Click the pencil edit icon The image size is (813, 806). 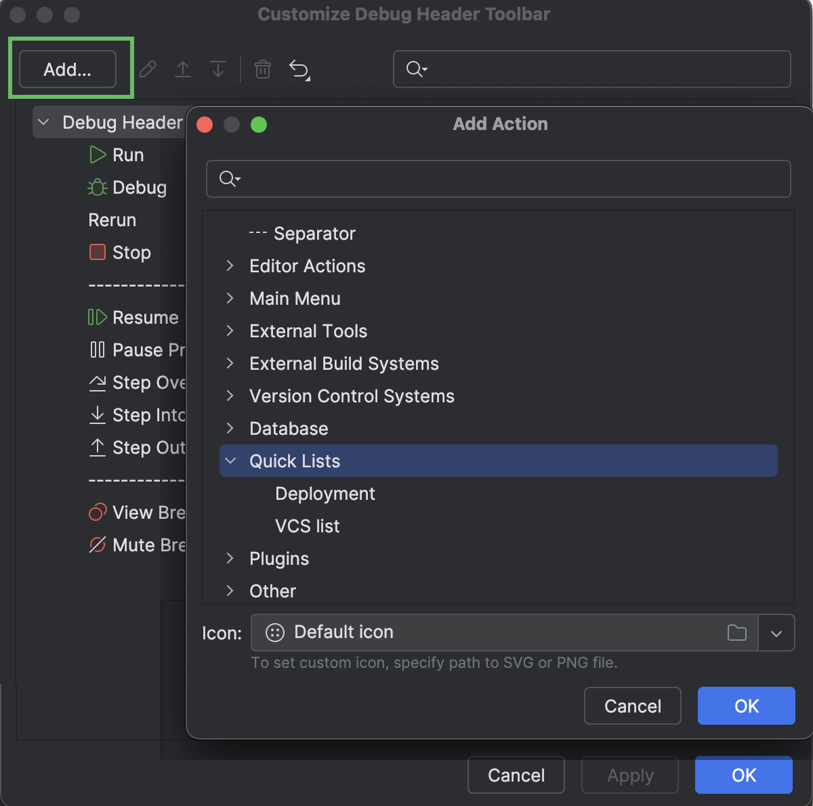(148, 69)
